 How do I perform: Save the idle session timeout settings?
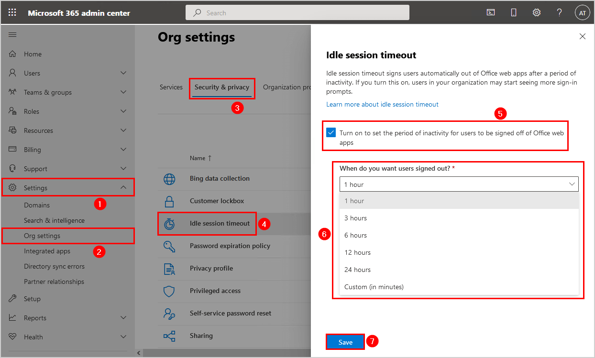coord(345,341)
